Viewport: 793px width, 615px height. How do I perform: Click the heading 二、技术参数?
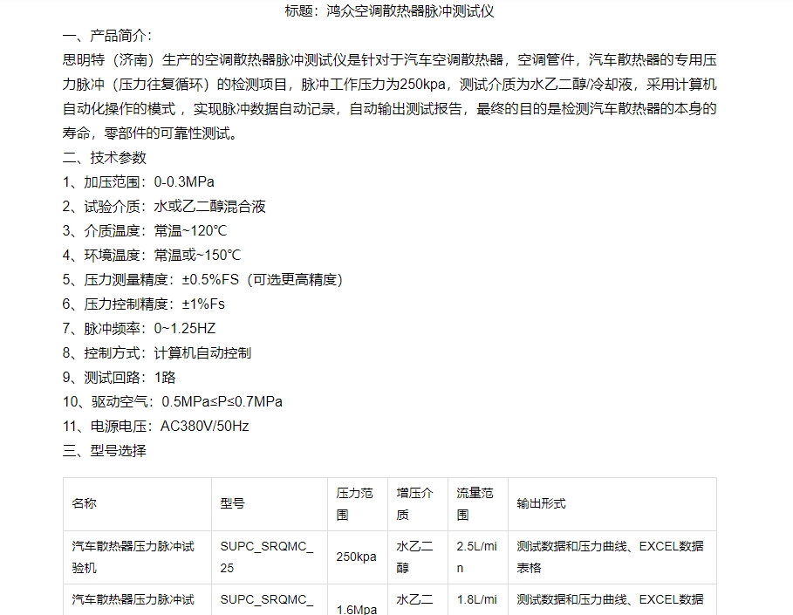point(105,157)
